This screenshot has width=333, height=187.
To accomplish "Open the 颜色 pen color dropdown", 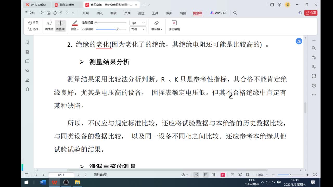I will [x=75, y=26].
